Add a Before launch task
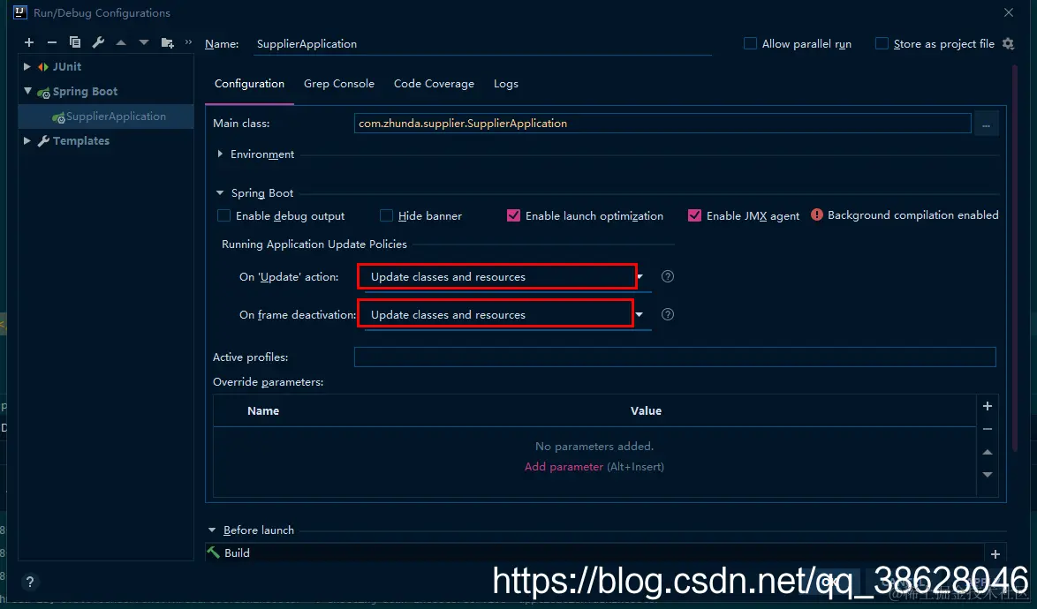1037x609 pixels. tap(995, 554)
